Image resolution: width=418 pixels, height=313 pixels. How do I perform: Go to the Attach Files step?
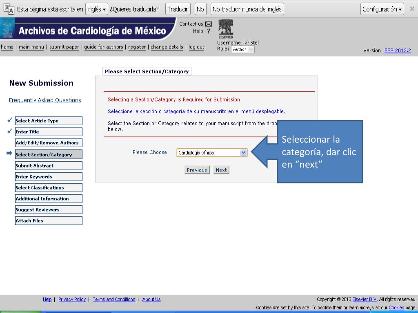(x=49, y=221)
